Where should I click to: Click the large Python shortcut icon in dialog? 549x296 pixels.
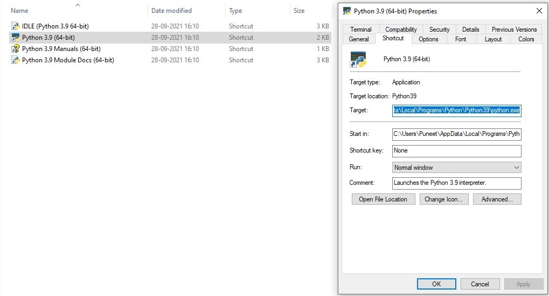pos(358,59)
